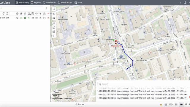
Task: Click the add all units icon
Action: click(7, 13)
